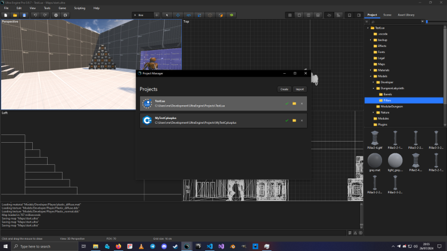Open the asset search filter dropdown arrow
This screenshot has width=447, height=251.
tap(423, 21)
